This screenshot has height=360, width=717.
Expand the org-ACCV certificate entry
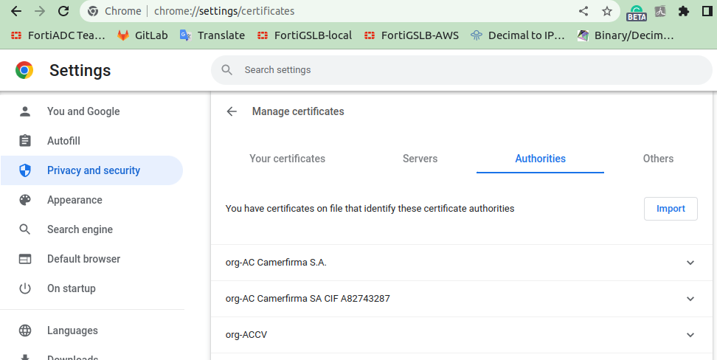point(690,335)
